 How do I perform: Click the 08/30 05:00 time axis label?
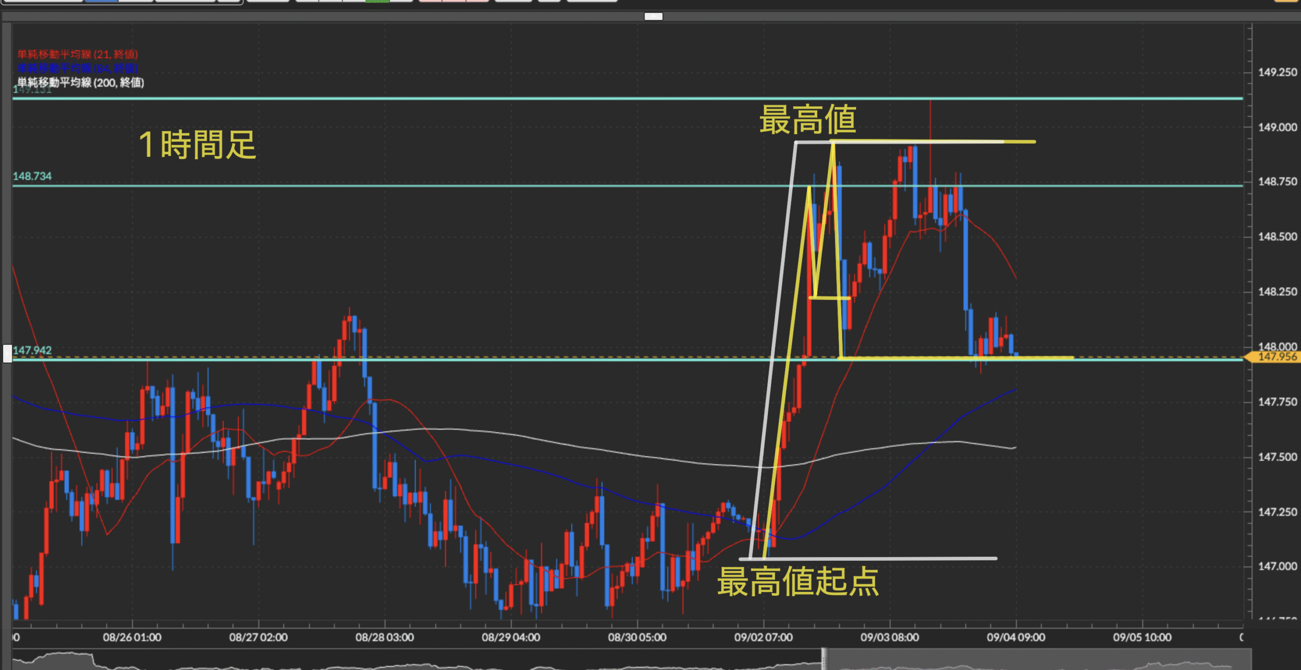[637, 637]
